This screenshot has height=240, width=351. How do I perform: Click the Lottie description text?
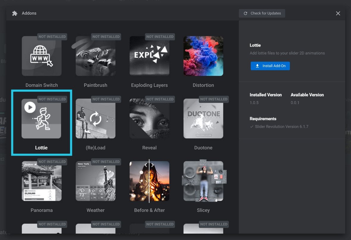(x=287, y=53)
